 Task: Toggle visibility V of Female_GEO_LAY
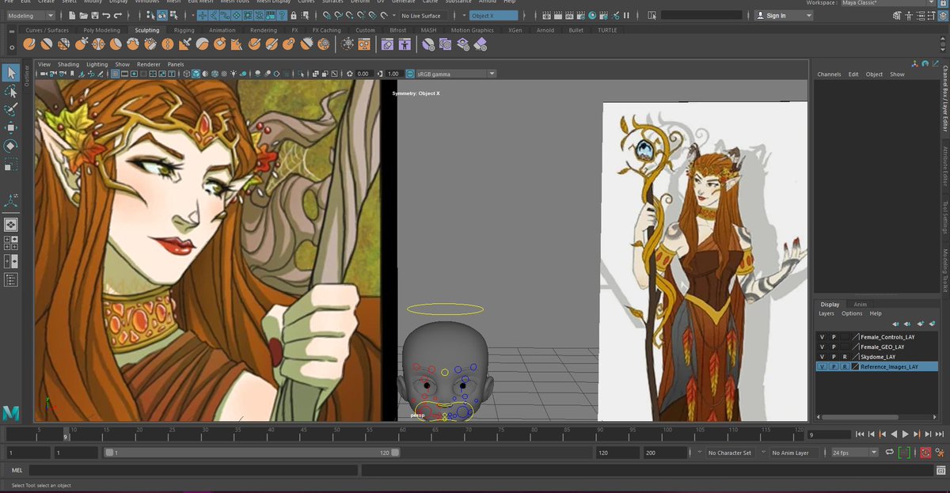tap(822, 347)
